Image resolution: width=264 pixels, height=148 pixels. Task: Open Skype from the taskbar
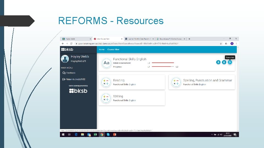(x=108, y=134)
